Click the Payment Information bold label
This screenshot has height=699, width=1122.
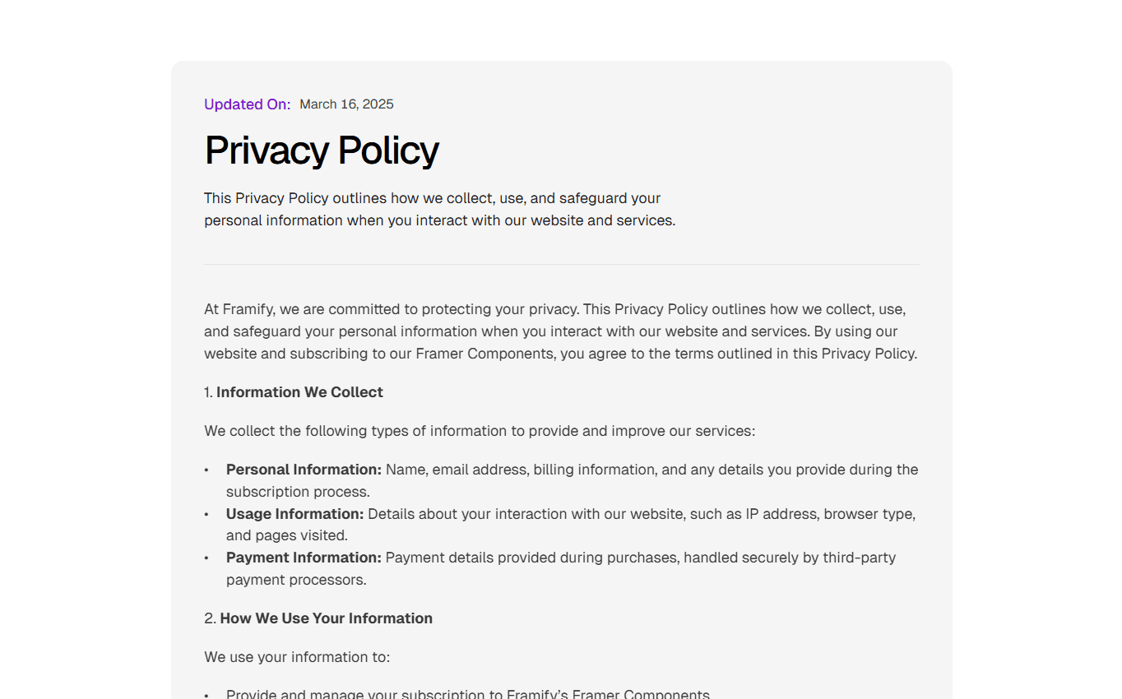[304, 558]
